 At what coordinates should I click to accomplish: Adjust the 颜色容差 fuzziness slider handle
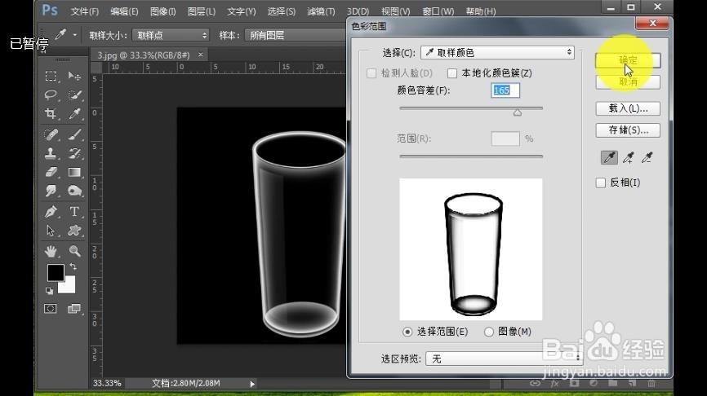518,112
